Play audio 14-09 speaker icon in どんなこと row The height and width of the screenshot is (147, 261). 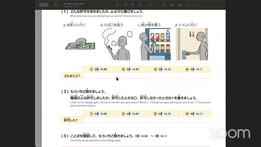click(128, 69)
